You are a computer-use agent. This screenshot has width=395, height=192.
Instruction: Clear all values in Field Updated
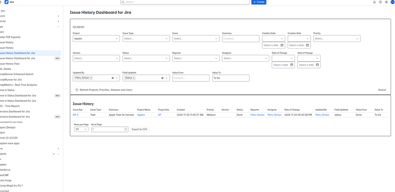coord(163,78)
